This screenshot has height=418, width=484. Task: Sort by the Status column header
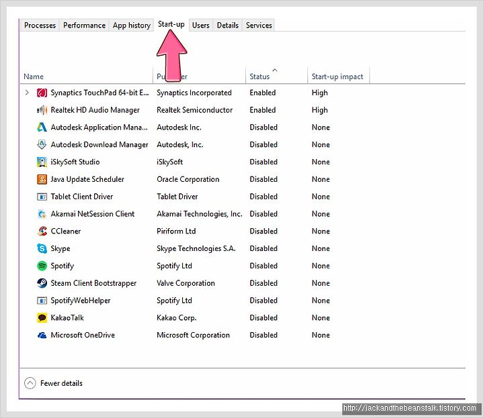[x=276, y=76]
